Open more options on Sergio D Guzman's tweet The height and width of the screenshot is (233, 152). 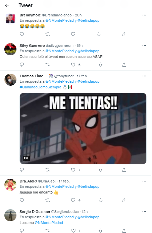[x=144, y=212]
